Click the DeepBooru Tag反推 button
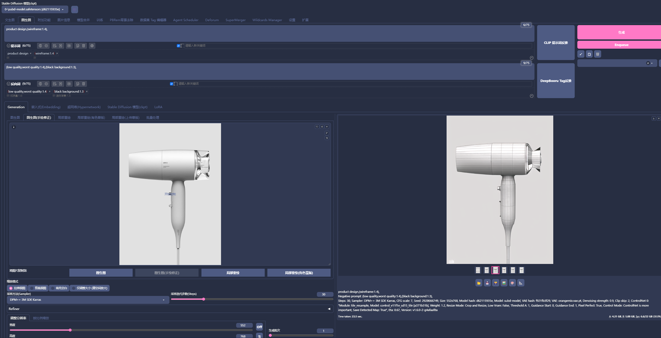Image resolution: width=661 pixels, height=338 pixels. coord(555,81)
